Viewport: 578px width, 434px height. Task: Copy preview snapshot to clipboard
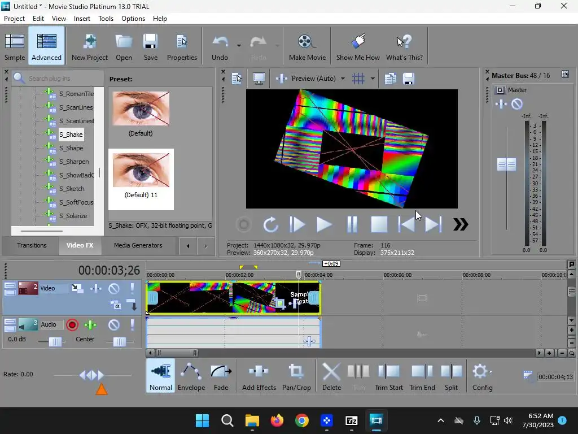tap(390, 79)
